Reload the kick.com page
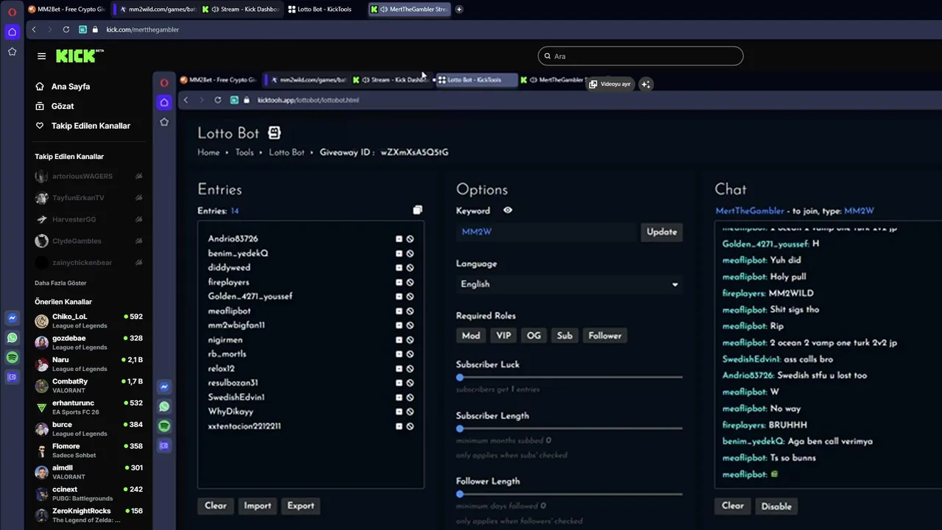 [x=66, y=29]
